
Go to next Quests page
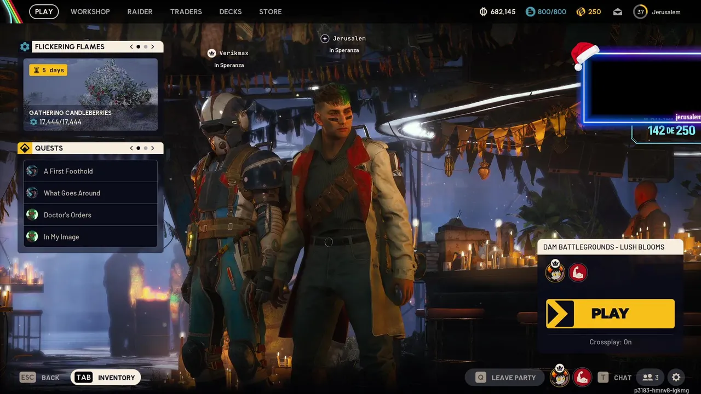(x=153, y=148)
